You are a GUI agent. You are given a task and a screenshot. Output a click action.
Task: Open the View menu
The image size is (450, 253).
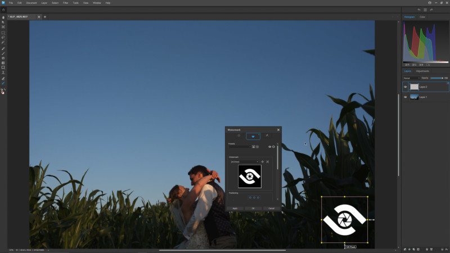[x=86, y=3]
